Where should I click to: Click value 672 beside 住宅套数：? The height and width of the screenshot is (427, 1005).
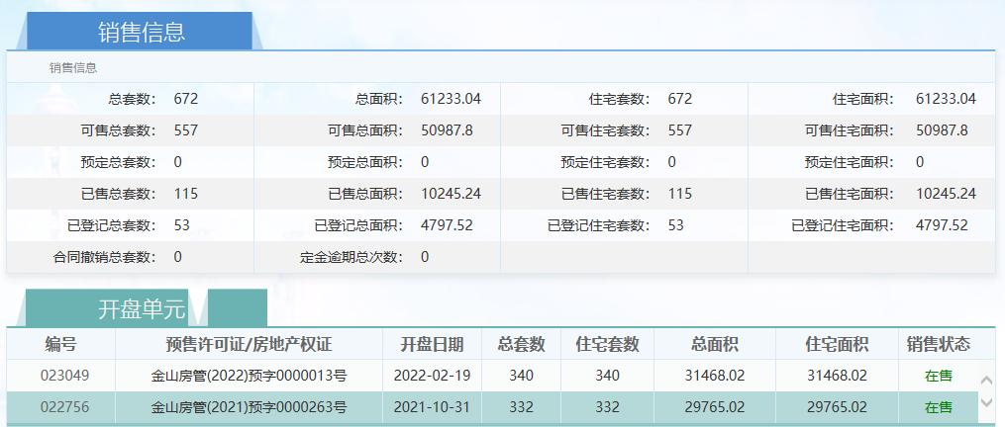coord(680,99)
